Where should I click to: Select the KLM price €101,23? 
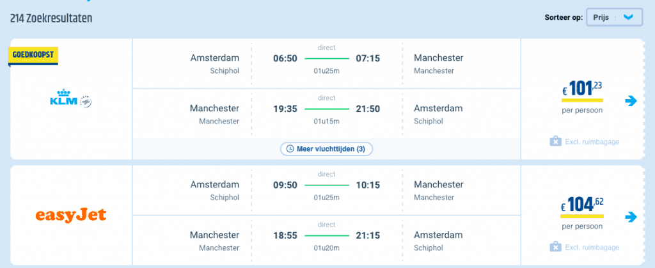(x=582, y=90)
